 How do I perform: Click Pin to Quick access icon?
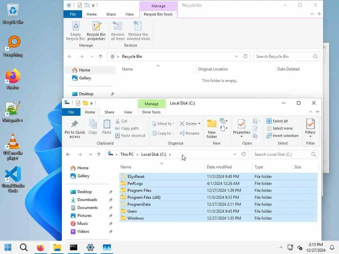(x=74, y=129)
